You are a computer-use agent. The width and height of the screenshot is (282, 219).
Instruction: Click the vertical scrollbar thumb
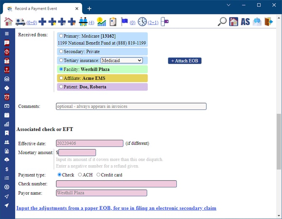pos(279,142)
